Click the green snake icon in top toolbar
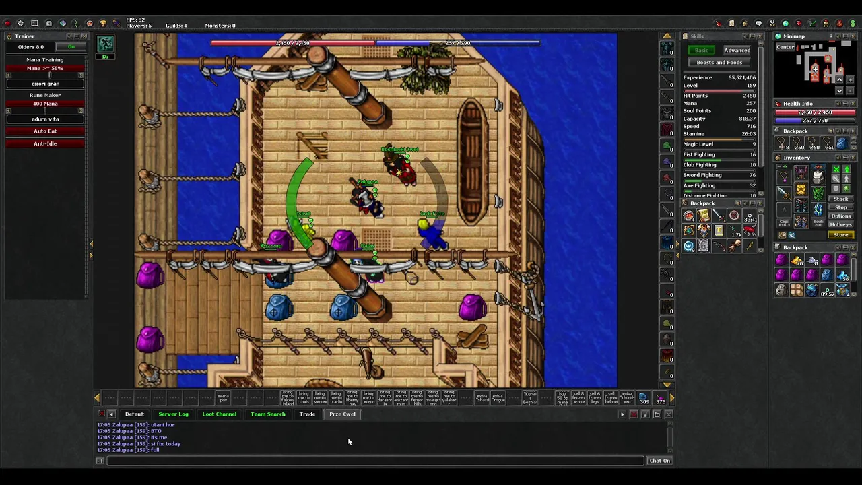Image resolution: width=862 pixels, height=485 pixels. 75,24
